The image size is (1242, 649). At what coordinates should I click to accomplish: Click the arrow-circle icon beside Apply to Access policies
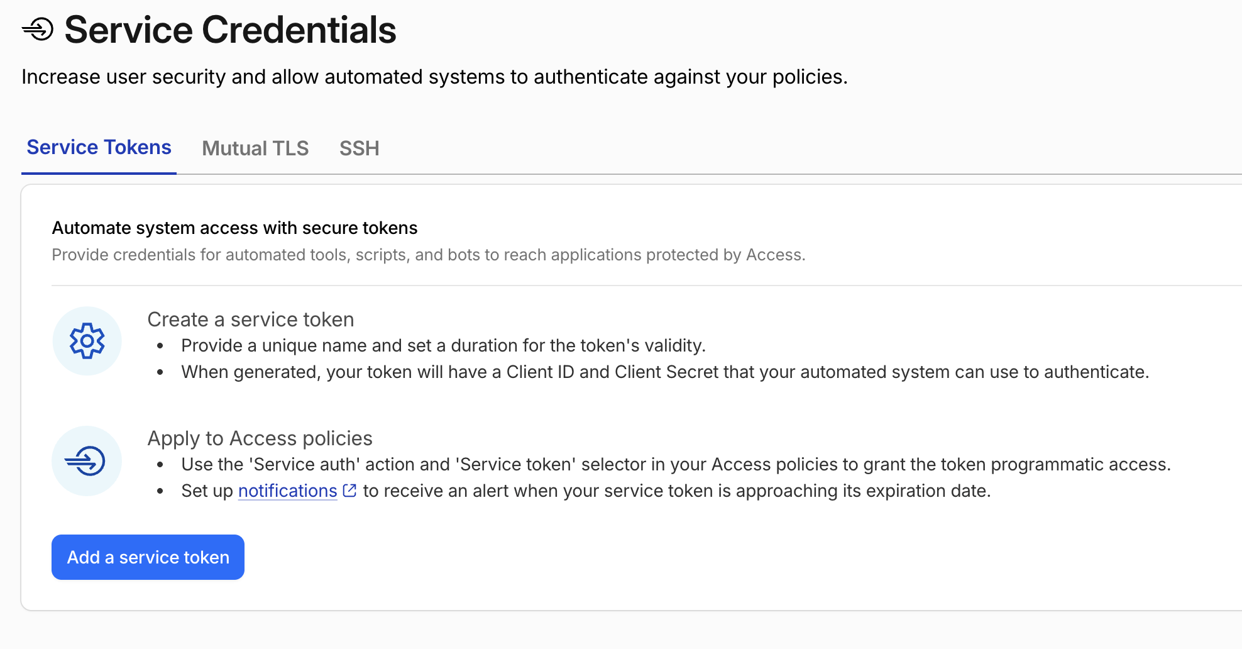pyautogui.click(x=85, y=461)
